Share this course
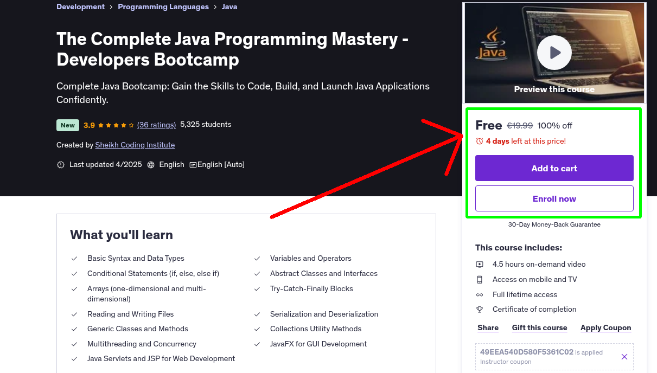Viewport: 657px width, 373px height. click(x=488, y=328)
